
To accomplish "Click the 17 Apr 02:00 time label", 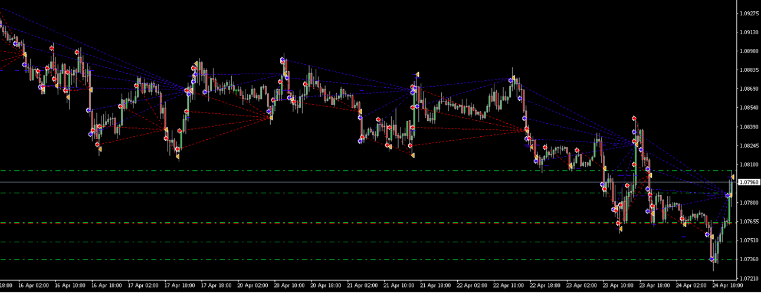I will pos(143,285).
